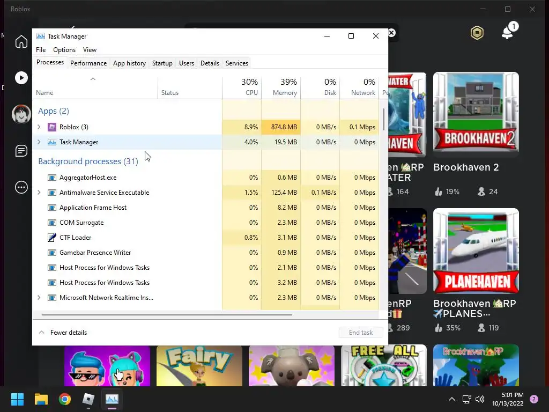The height and width of the screenshot is (412, 549).
Task: Click the Application Frame Host icon
Action: pyautogui.click(x=52, y=208)
